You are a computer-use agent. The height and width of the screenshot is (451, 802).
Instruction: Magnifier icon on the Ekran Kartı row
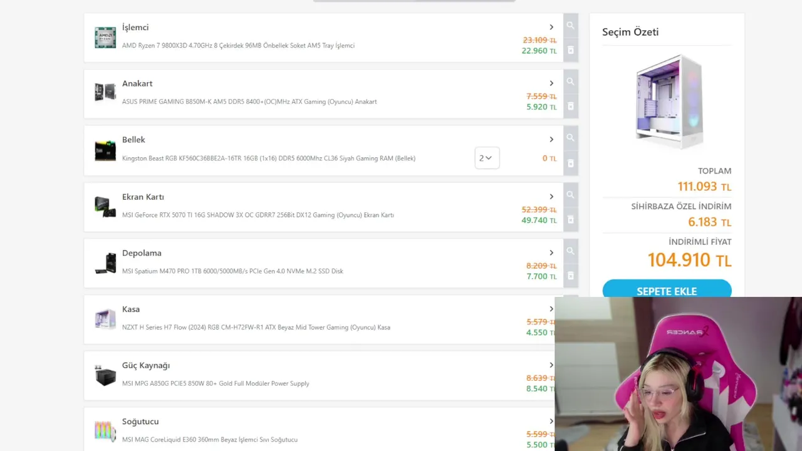click(x=570, y=195)
